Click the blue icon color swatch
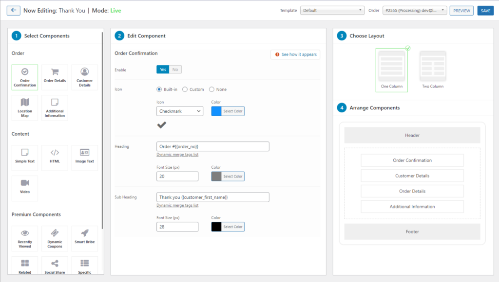 [x=216, y=111]
